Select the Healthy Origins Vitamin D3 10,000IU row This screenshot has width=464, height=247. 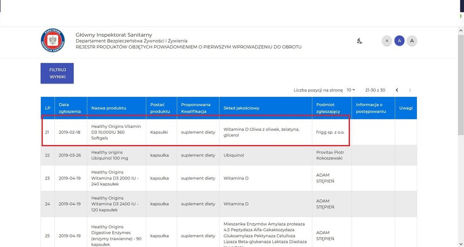tap(116, 132)
